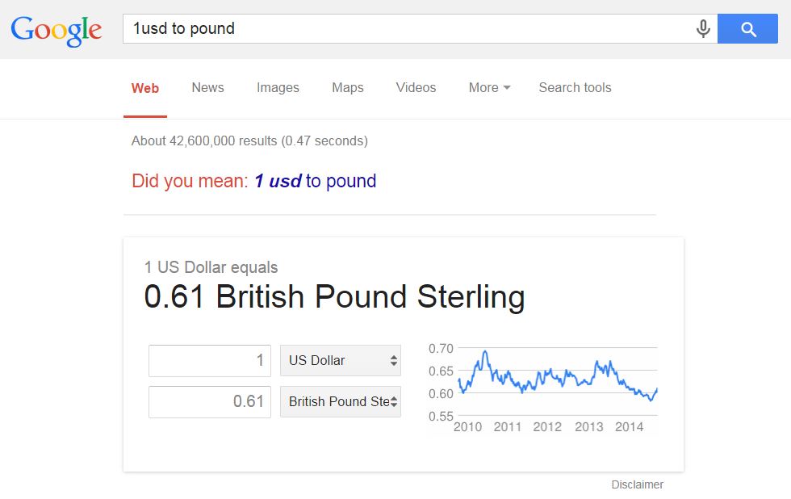Switch to the News tab
Screen dimensions: 791x499
207,88
